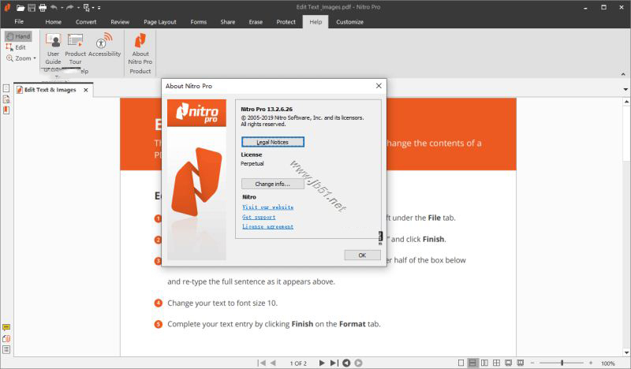Open the User Guide
631x369 pixels.
pyautogui.click(x=53, y=49)
